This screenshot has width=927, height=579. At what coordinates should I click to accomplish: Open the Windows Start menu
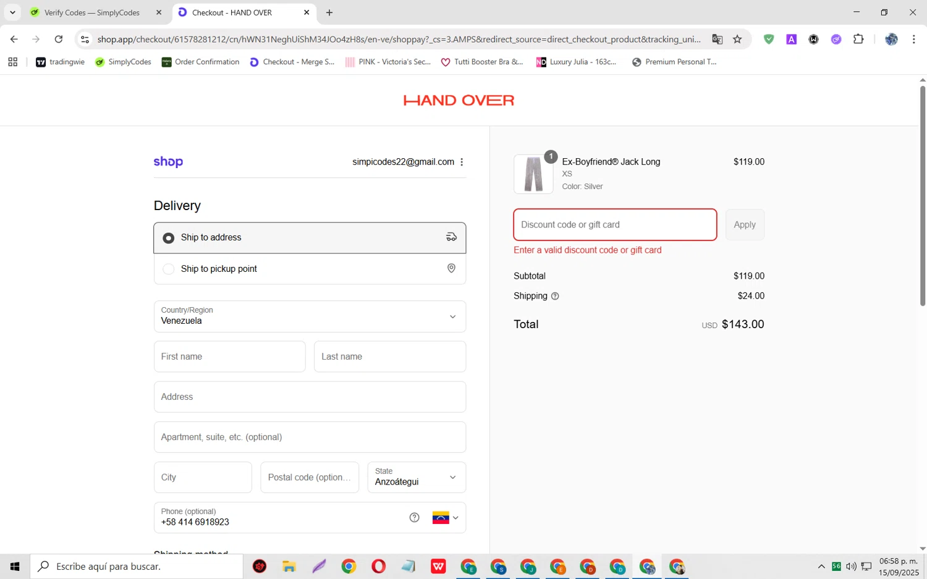pos(15,566)
